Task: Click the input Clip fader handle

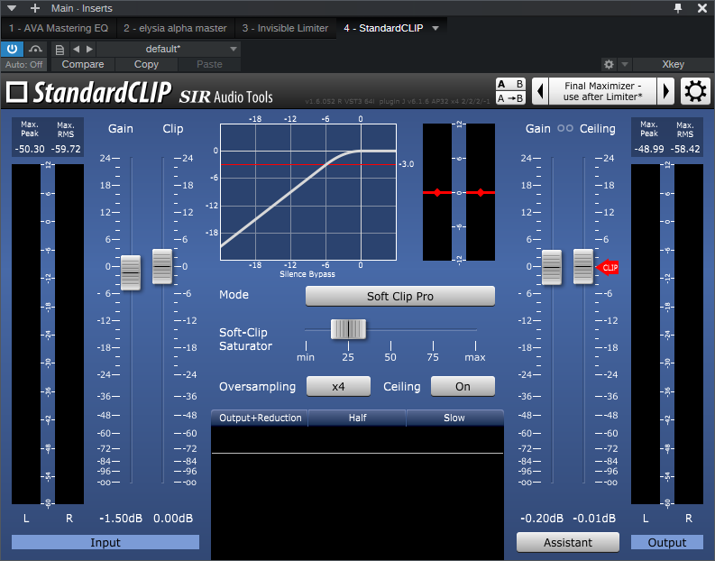Action: click(162, 266)
